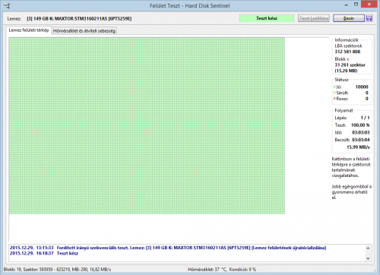Screen dimensions: 380x275
Task: Click the log scrollbar down arrow
Action: click(x=368, y=258)
